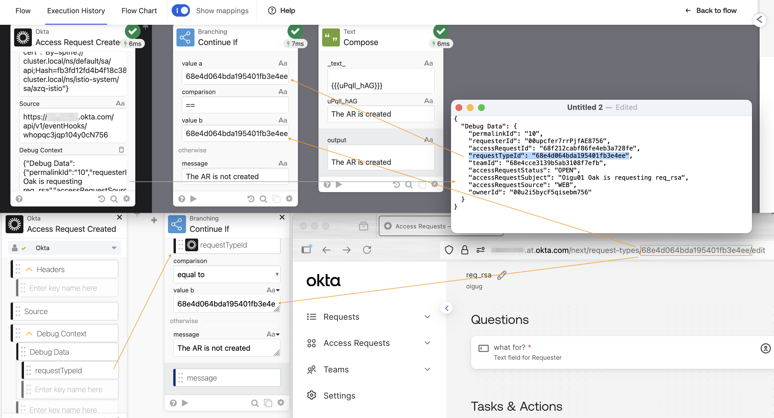Open search in the Access Request Created card
The width and height of the screenshot is (774, 418).
pyautogui.click(x=114, y=199)
